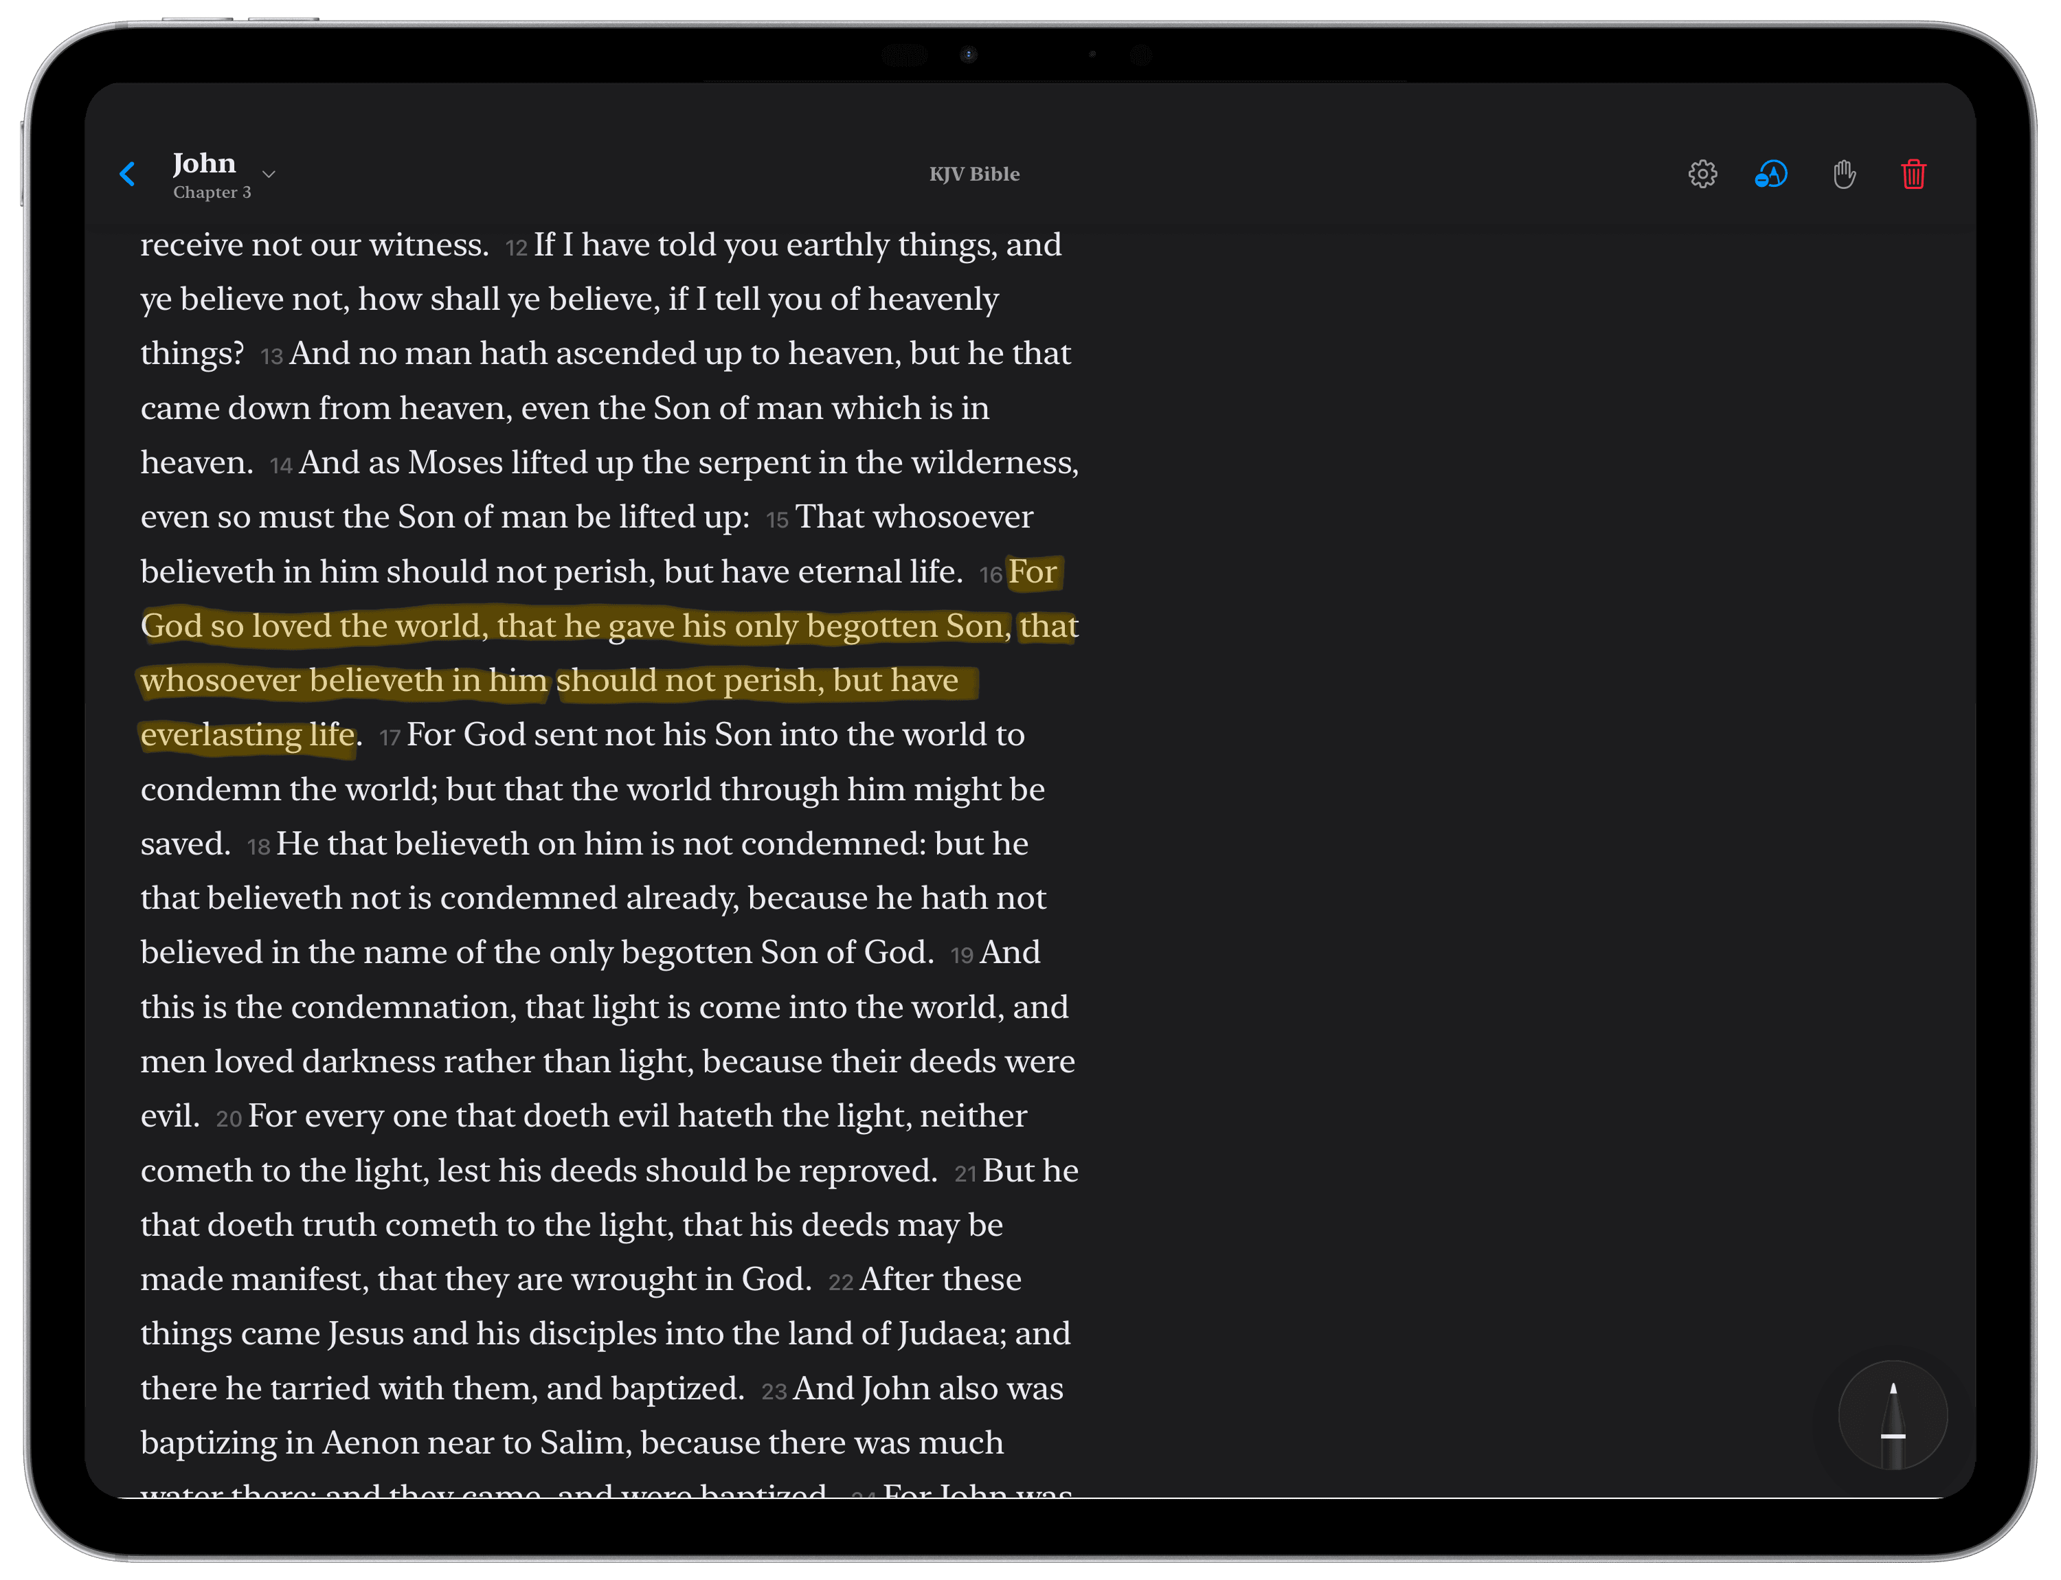Viewport: 2061px width, 1580px height.
Task: Toggle the text annotation shapes tool
Action: 1771,174
